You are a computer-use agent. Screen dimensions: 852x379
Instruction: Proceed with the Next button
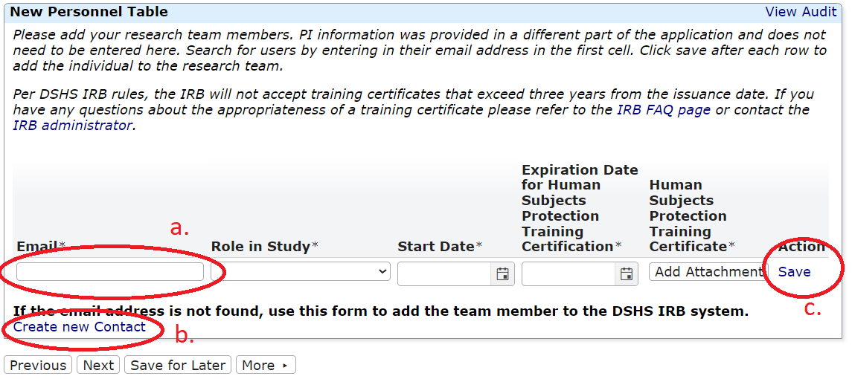tap(98, 365)
